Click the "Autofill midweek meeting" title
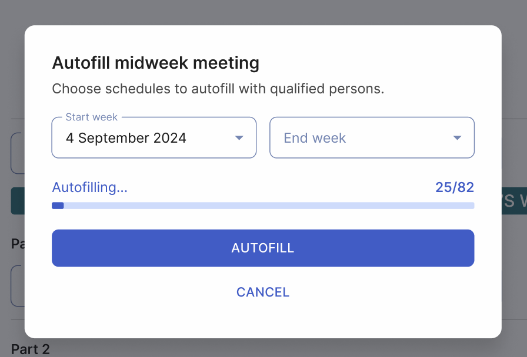Image resolution: width=527 pixels, height=357 pixels. pyautogui.click(x=155, y=63)
